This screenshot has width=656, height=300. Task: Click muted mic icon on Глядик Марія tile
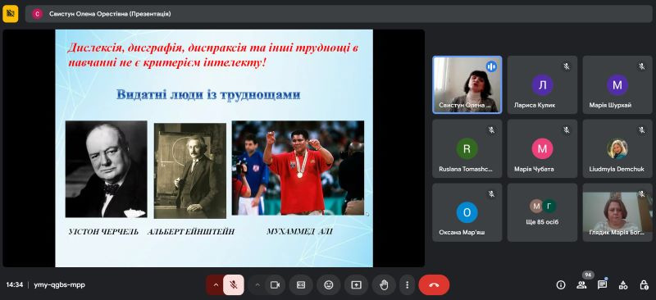tap(641, 194)
